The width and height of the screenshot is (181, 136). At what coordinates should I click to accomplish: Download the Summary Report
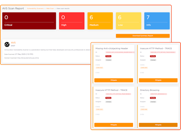point(143,36)
